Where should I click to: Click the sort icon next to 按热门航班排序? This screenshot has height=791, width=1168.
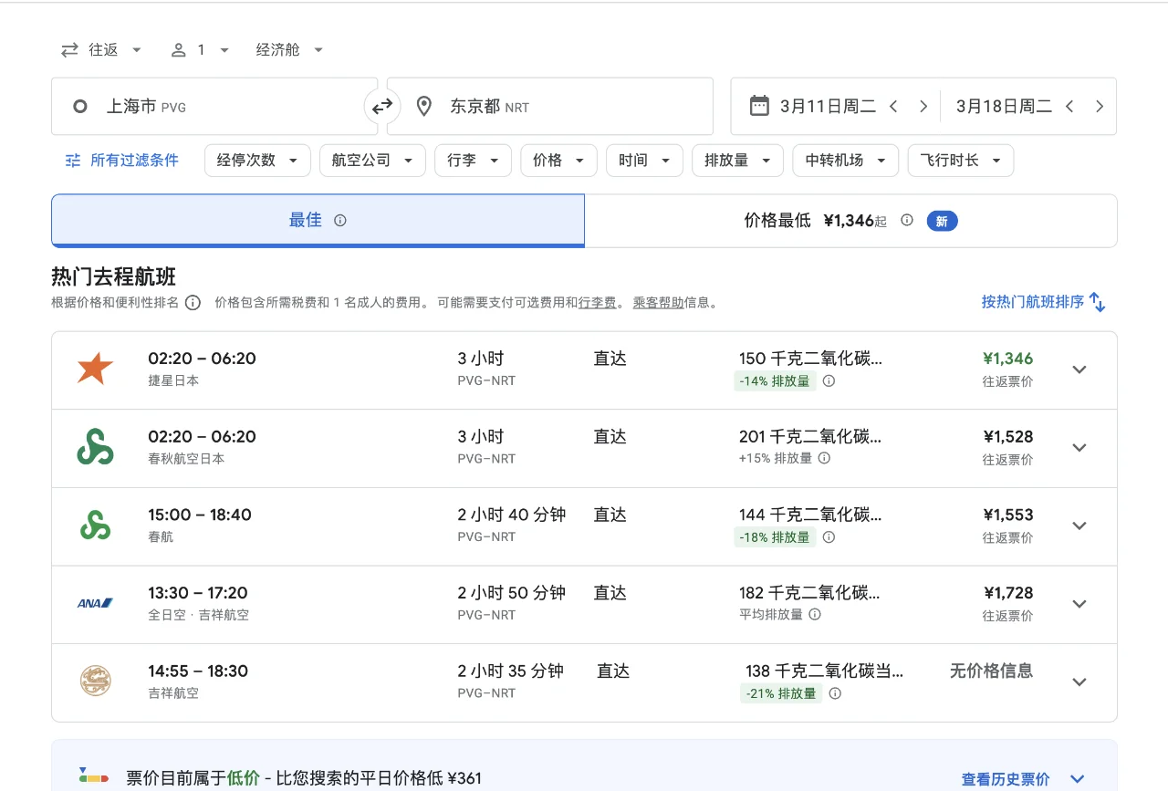[1098, 301]
